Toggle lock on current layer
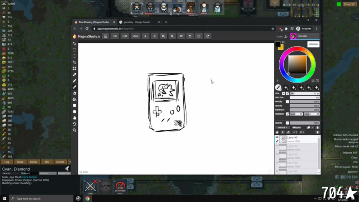This screenshot has height=202, width=359. tap(277, 132)
